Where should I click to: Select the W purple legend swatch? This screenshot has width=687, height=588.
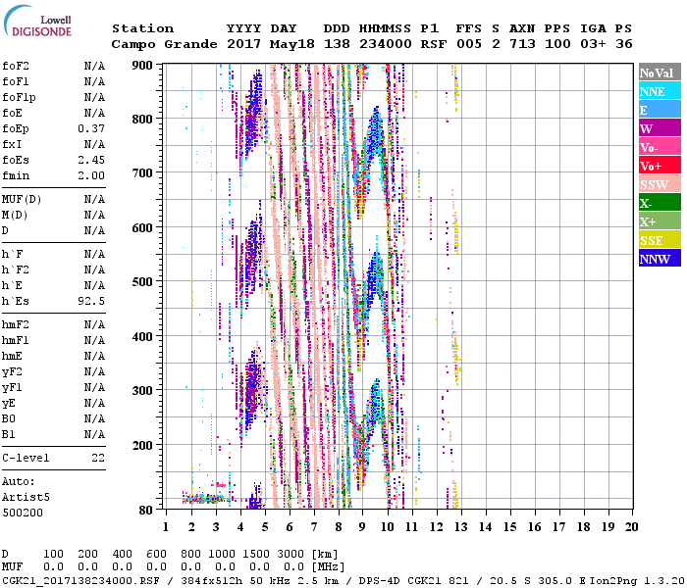click(x=660, y=127)
